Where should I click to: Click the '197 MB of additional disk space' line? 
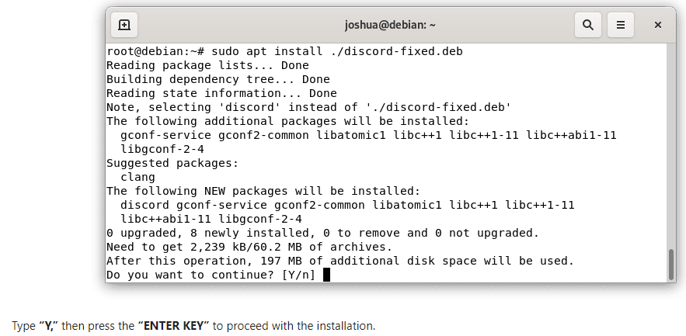[x=340, y=261]
